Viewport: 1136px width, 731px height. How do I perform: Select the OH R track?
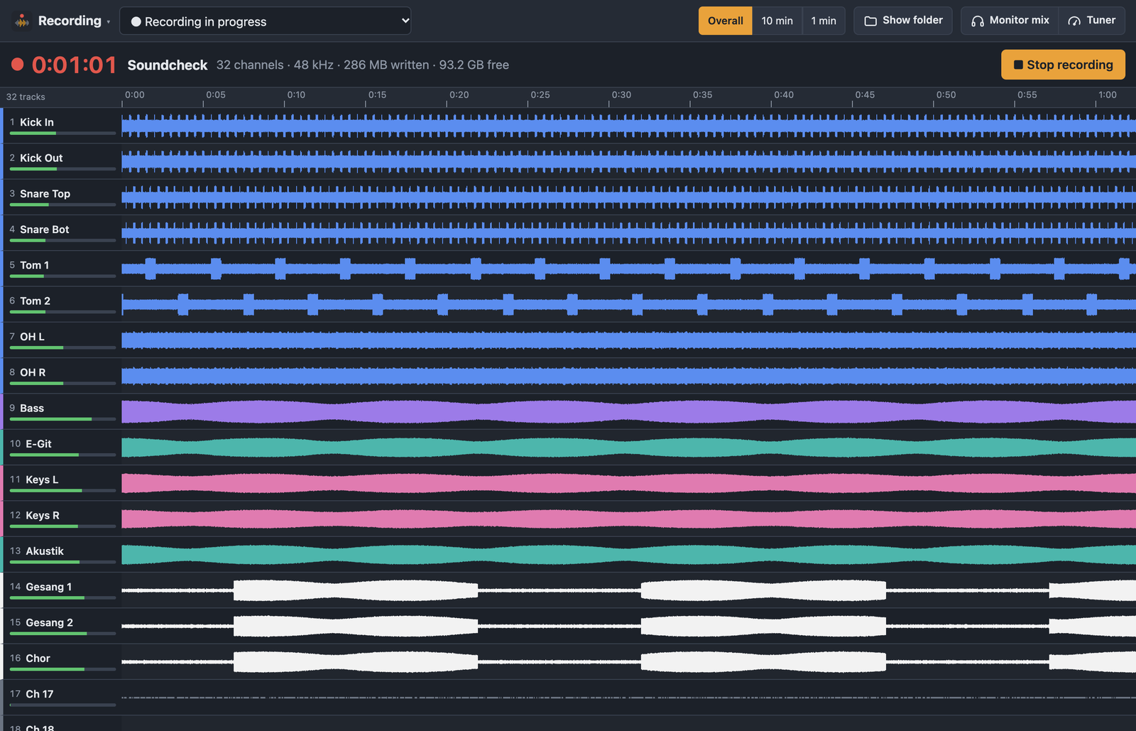pyautogui.click(x=61, y=376)
